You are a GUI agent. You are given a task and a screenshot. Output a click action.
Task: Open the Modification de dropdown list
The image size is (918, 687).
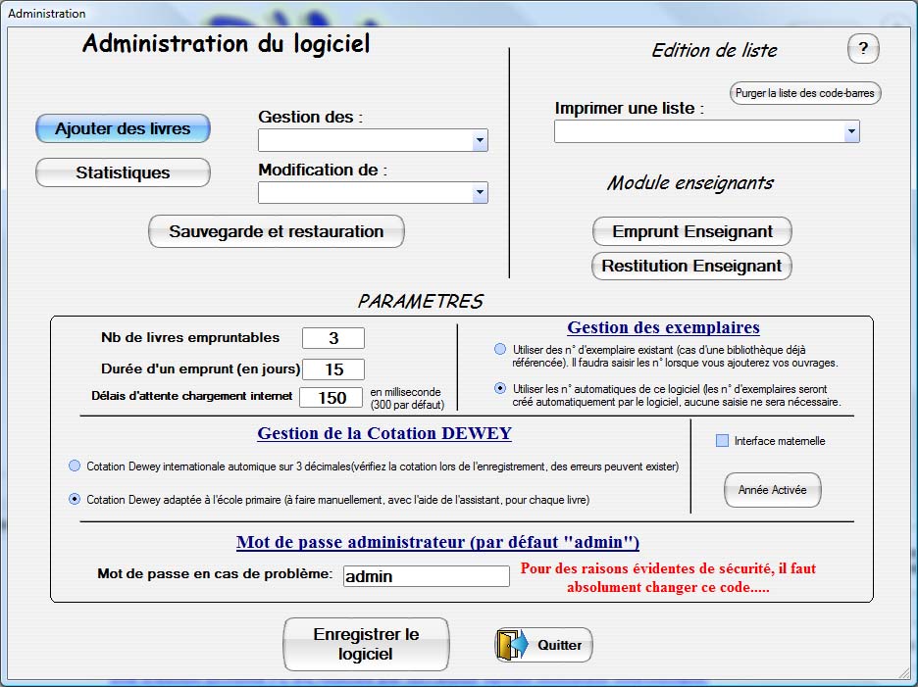(x=480, y=193)
